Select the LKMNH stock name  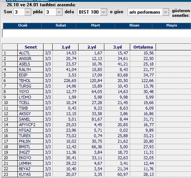(25, 163)
